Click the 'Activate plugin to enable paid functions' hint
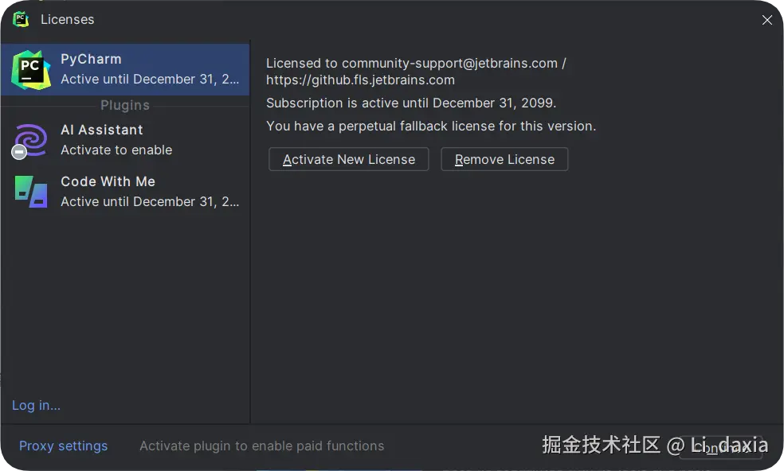This screenshot has width=784, height=471. point(261,446)
